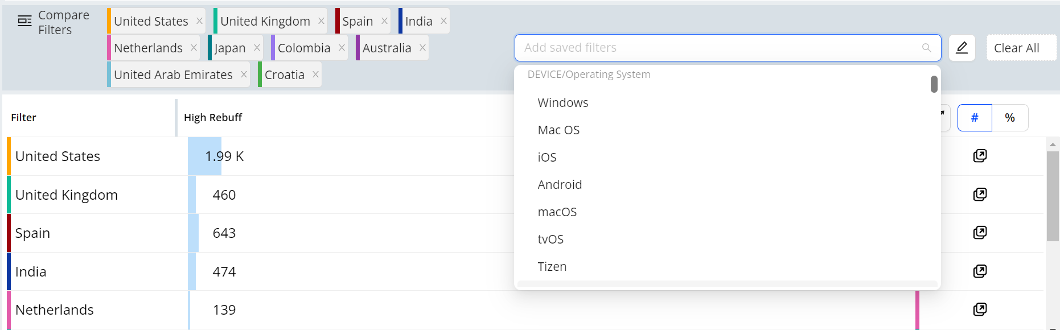Pick Tizen from the dropdown options
The width and height of the screenshot is (1060, 330).
[x=552, y=267]
